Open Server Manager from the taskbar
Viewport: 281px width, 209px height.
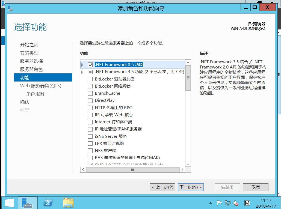point(27,203)
